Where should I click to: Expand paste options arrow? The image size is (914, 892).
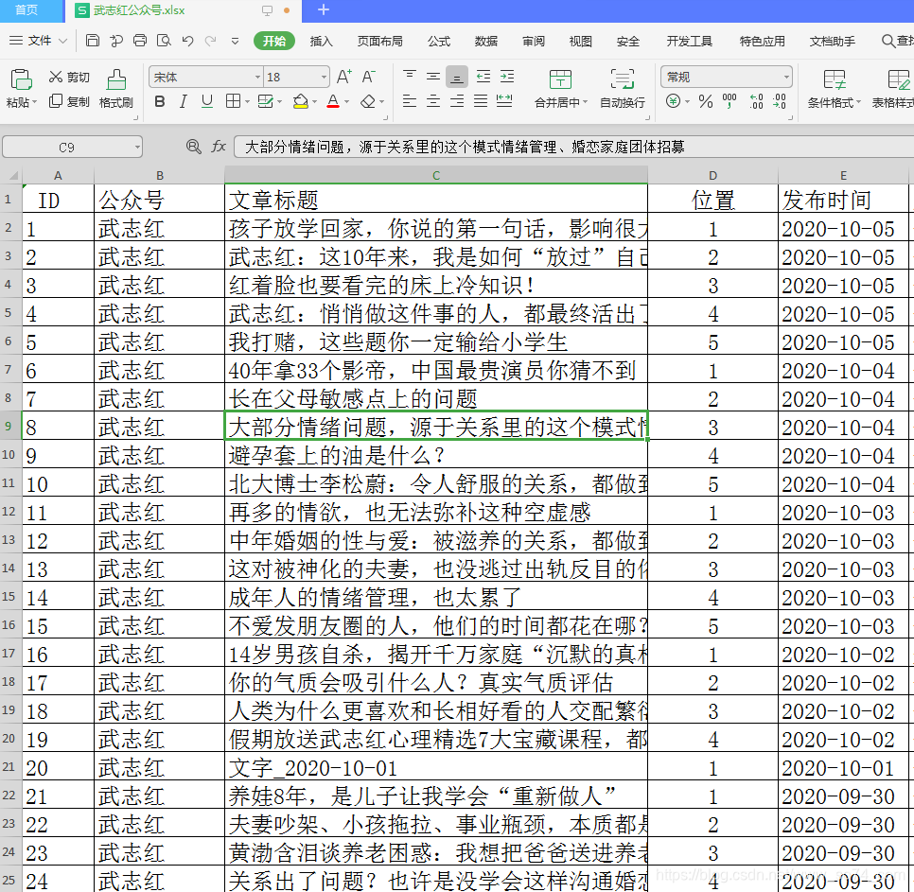coord(34,102)
